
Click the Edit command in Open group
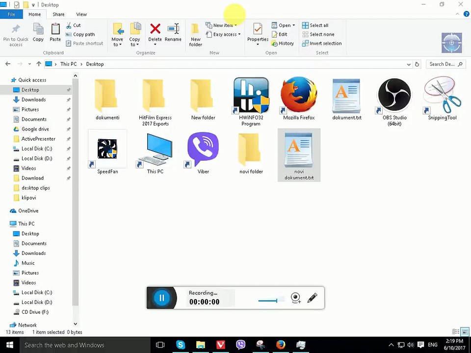click(x=279, y=34)
